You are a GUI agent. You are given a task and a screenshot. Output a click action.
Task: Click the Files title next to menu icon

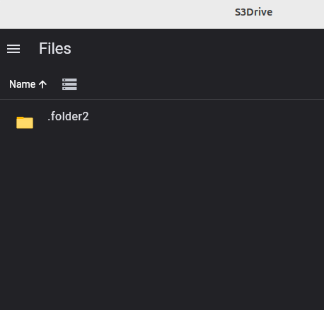point(55,49)
